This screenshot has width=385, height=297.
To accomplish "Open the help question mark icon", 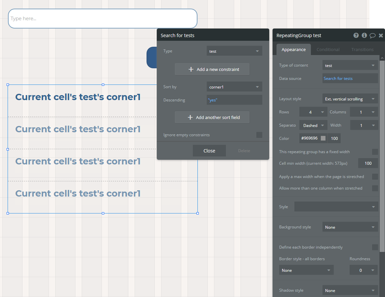I will tap(356, 35).
